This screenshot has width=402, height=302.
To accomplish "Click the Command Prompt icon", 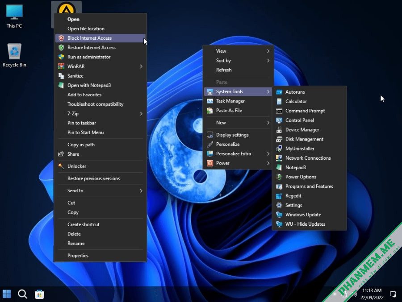I will coord(279,111).
